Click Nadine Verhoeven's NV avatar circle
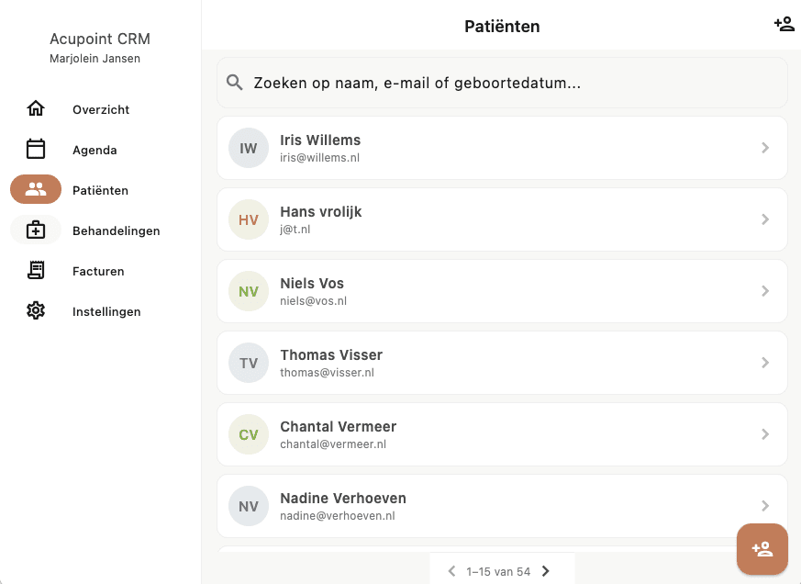 tap(248, 506)
